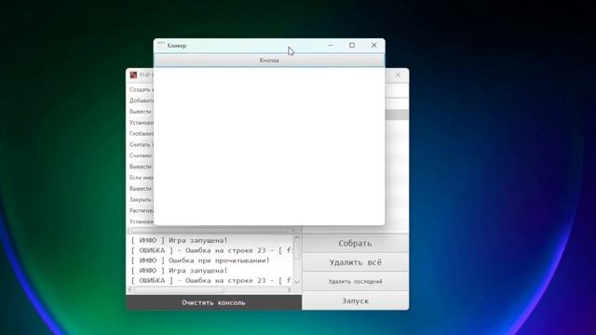Select the Создать row in command list

(141, 89)
